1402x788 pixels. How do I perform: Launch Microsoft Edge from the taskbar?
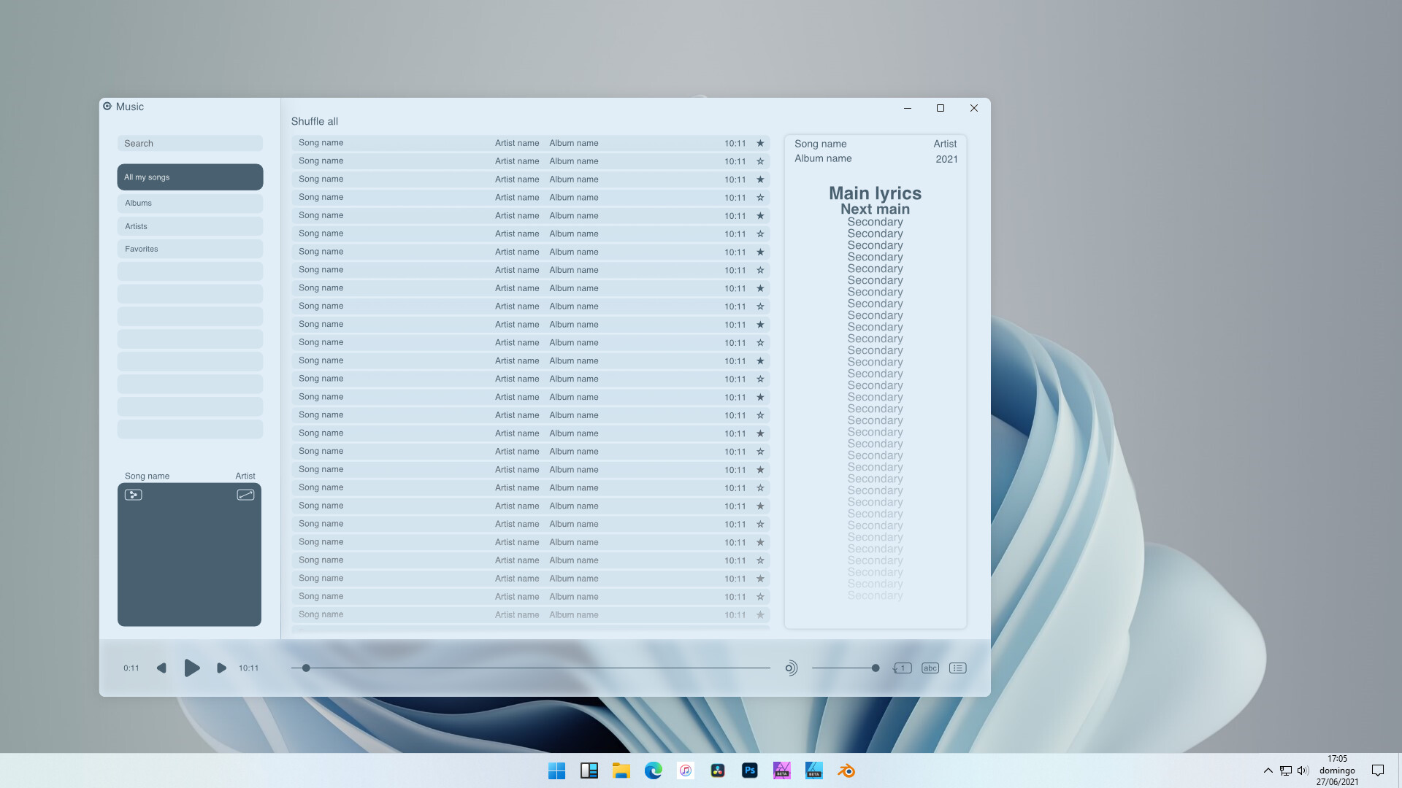tap(653, 770)
